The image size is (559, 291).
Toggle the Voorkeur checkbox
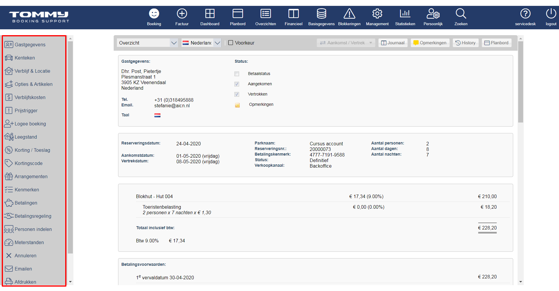(231, 43)
